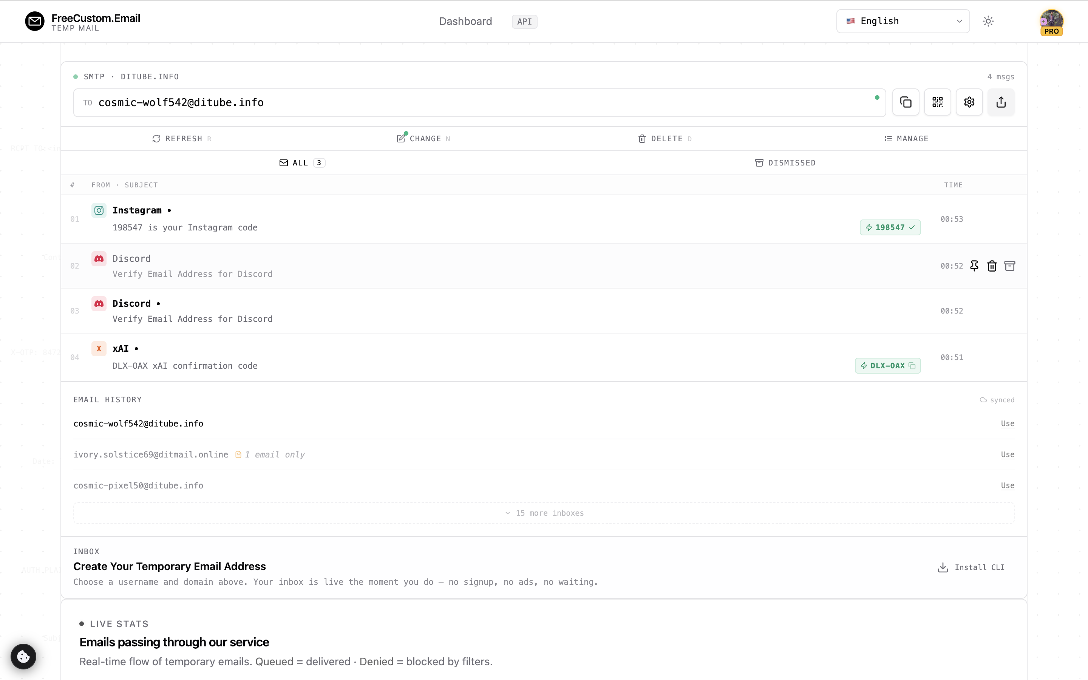The image size is (1088, 680).
Task: Copy the xAI confirmation code DLX-OAX
Action: [887, 366]
